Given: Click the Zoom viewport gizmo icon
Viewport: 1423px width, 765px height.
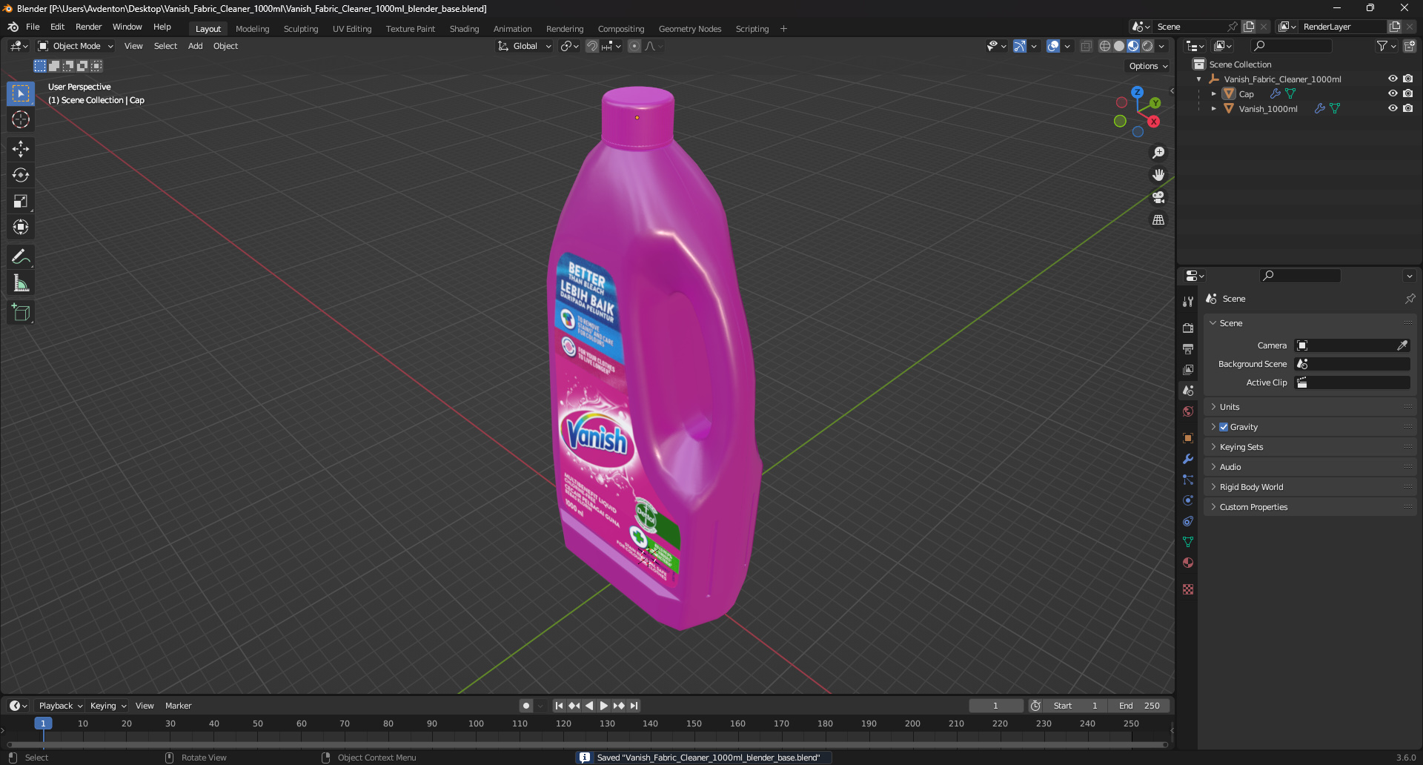Looking at the screenshot, I should pos(1158,153).
